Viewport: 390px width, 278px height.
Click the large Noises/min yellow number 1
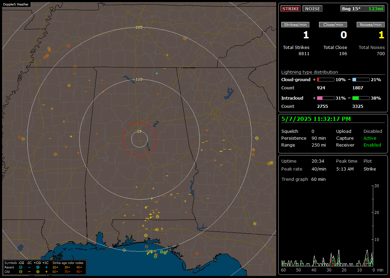[381, 35]
